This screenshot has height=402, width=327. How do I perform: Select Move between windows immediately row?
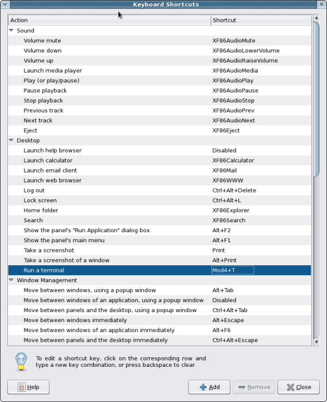pos(160,320)
